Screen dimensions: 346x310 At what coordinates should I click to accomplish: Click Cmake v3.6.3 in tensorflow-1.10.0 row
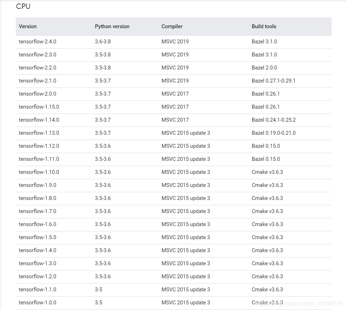coord(267,172)
